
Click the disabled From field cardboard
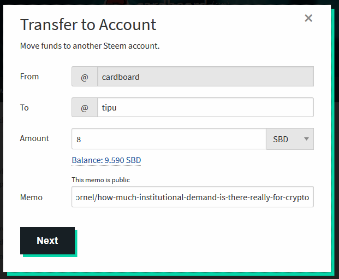tap(205, 77)
